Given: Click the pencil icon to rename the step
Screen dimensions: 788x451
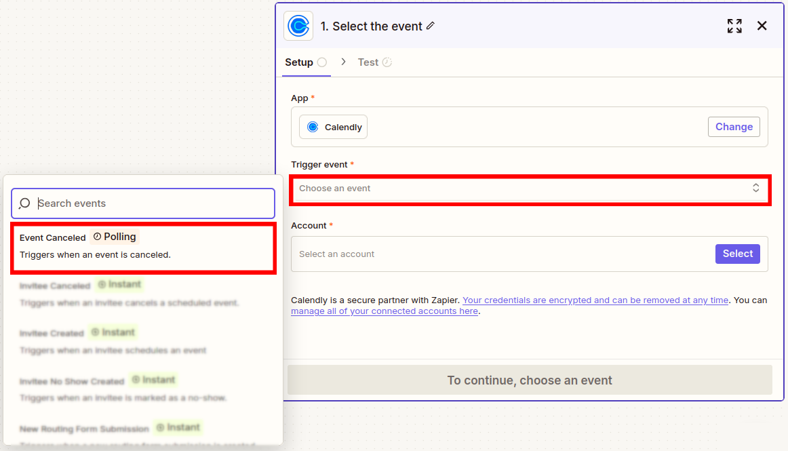Looking at the screenshot, I should (431, 26).
